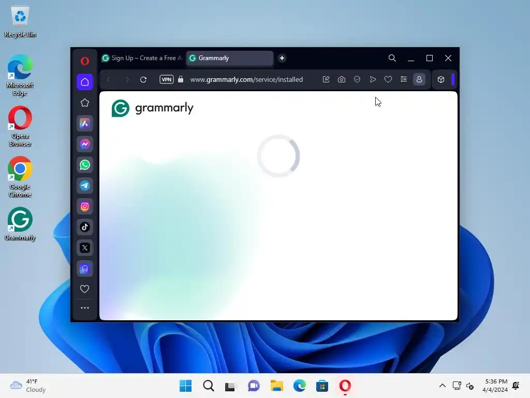The image size is (530, 398).
Task: Reload the Grammarly page
Action: (143, 79)
